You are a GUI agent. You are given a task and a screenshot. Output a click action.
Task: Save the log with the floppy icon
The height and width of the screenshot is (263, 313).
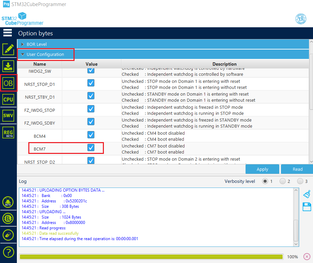click(307, 207)
